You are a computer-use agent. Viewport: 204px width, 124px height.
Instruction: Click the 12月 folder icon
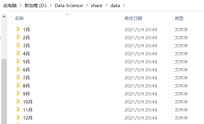click(x=18, y=117)
